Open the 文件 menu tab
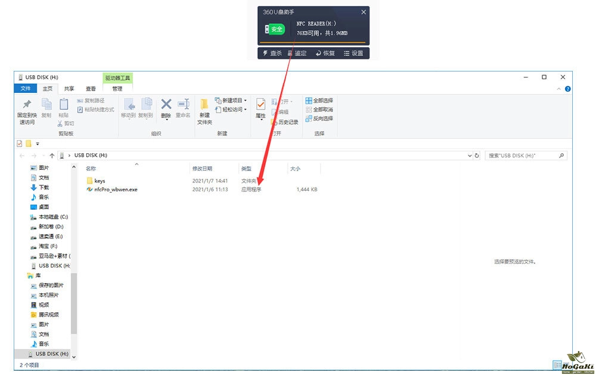The width and height of the screenshot is (596, 382). (26, 89)
